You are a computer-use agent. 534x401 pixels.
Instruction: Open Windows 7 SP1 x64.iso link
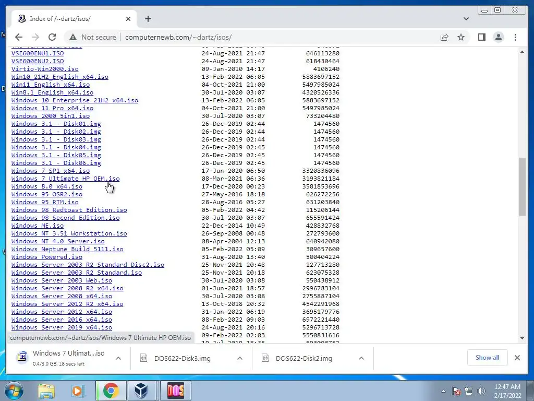point(51,171)
